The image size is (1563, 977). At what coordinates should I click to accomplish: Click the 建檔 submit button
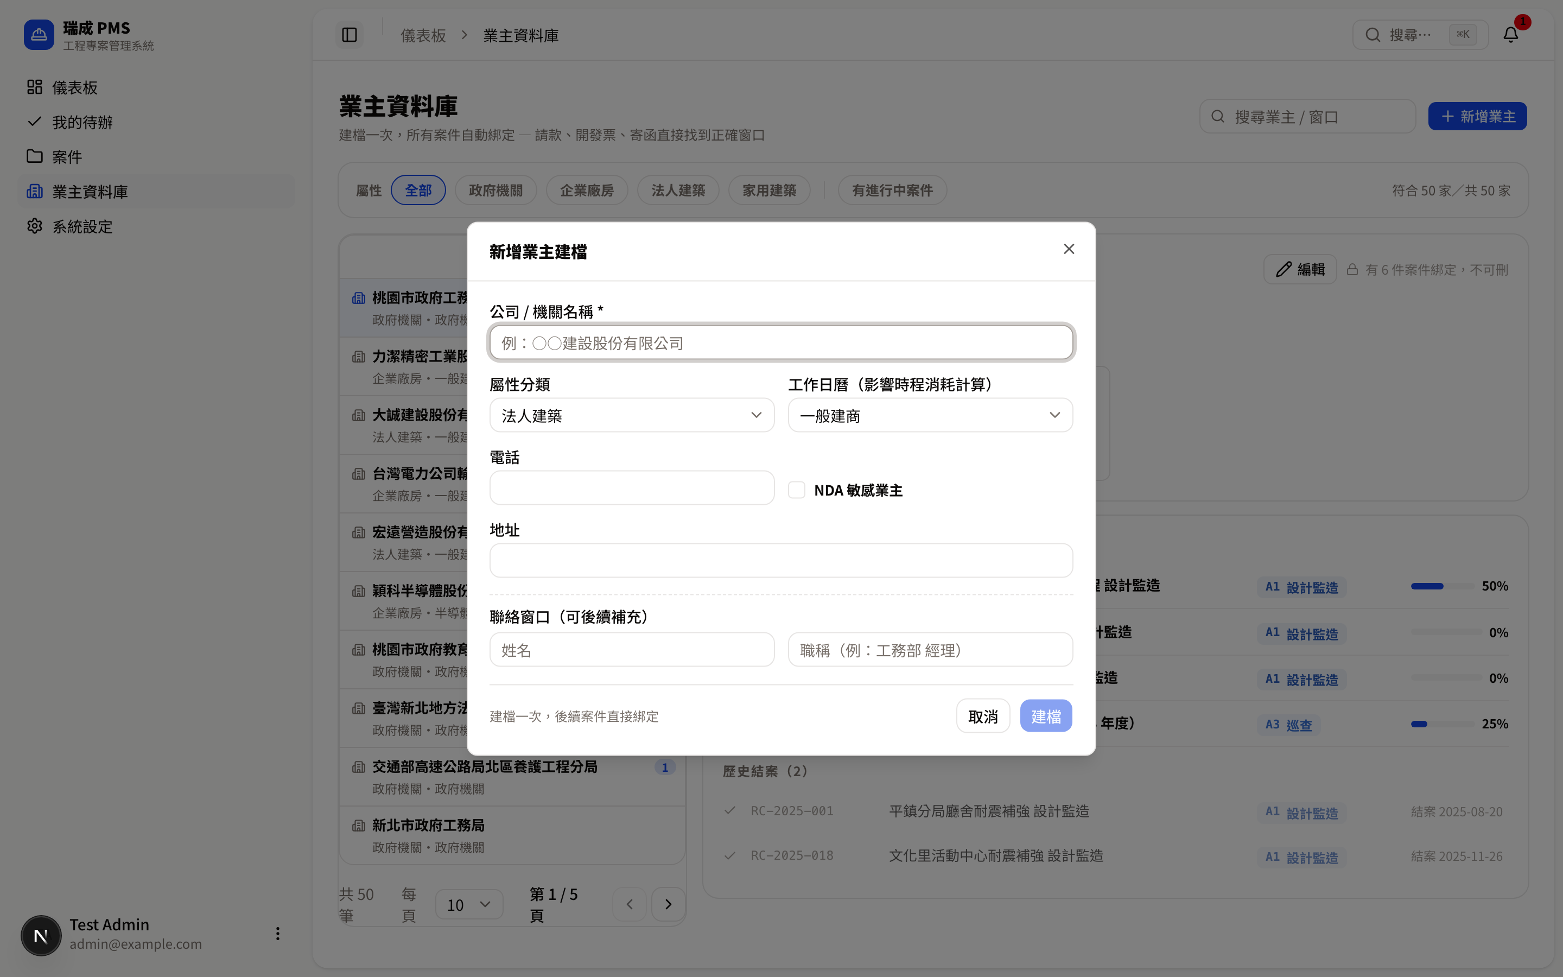pos(1046,716)
